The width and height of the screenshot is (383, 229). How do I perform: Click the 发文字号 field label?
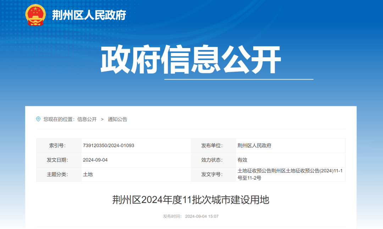211,174
